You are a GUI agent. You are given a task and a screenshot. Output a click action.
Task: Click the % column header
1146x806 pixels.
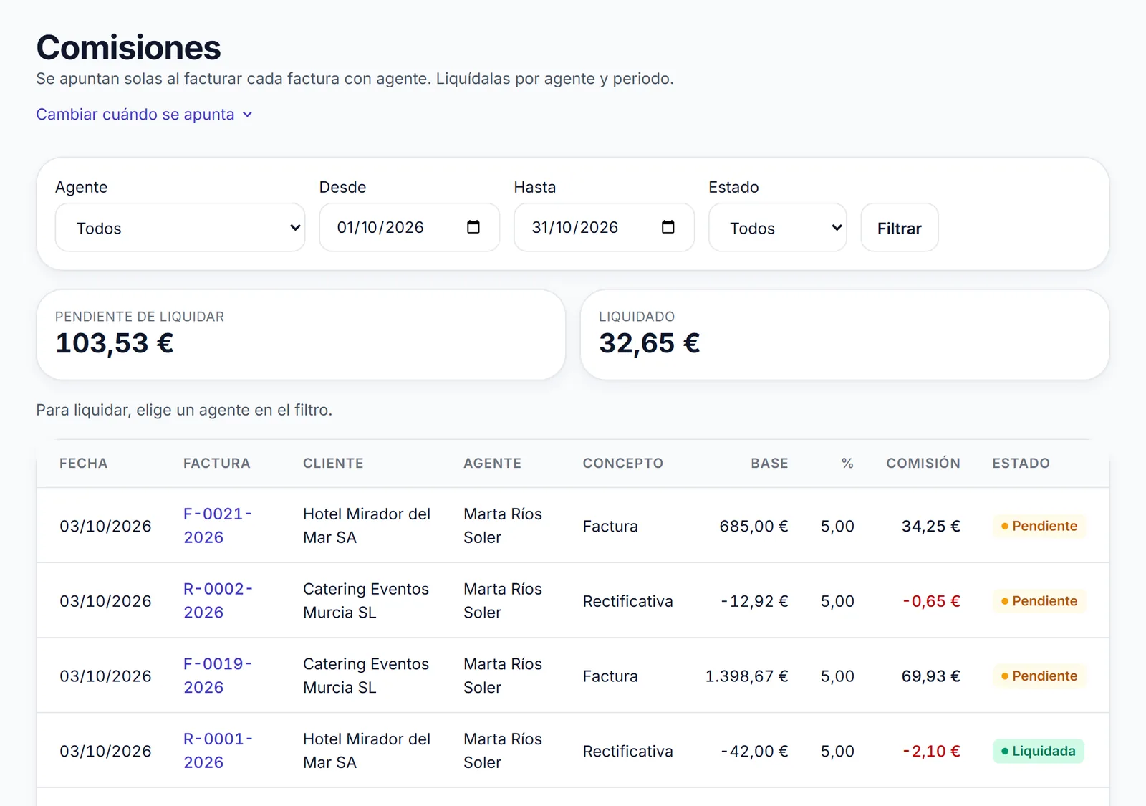847,464
